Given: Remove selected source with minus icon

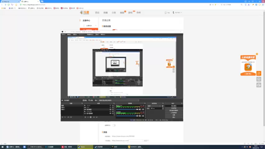Looking at the screenshot, I should tap(88, 117).
